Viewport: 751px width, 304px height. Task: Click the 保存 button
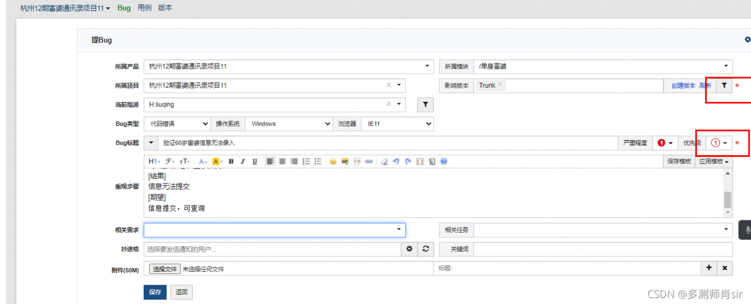[155, 292]
